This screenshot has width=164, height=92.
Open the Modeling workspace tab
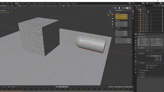(22, 3)
